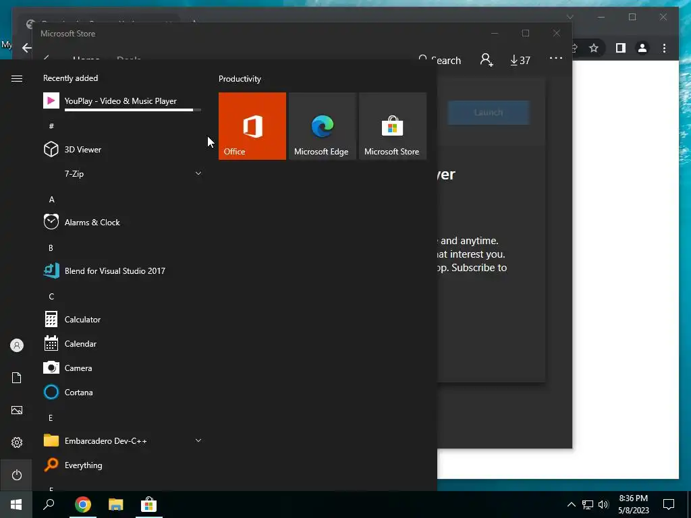Image resolution: width=691 pixels, height=518 pixels.
Task: Open Pictures from the Start sidebar
Action: [x=17, y=410]
